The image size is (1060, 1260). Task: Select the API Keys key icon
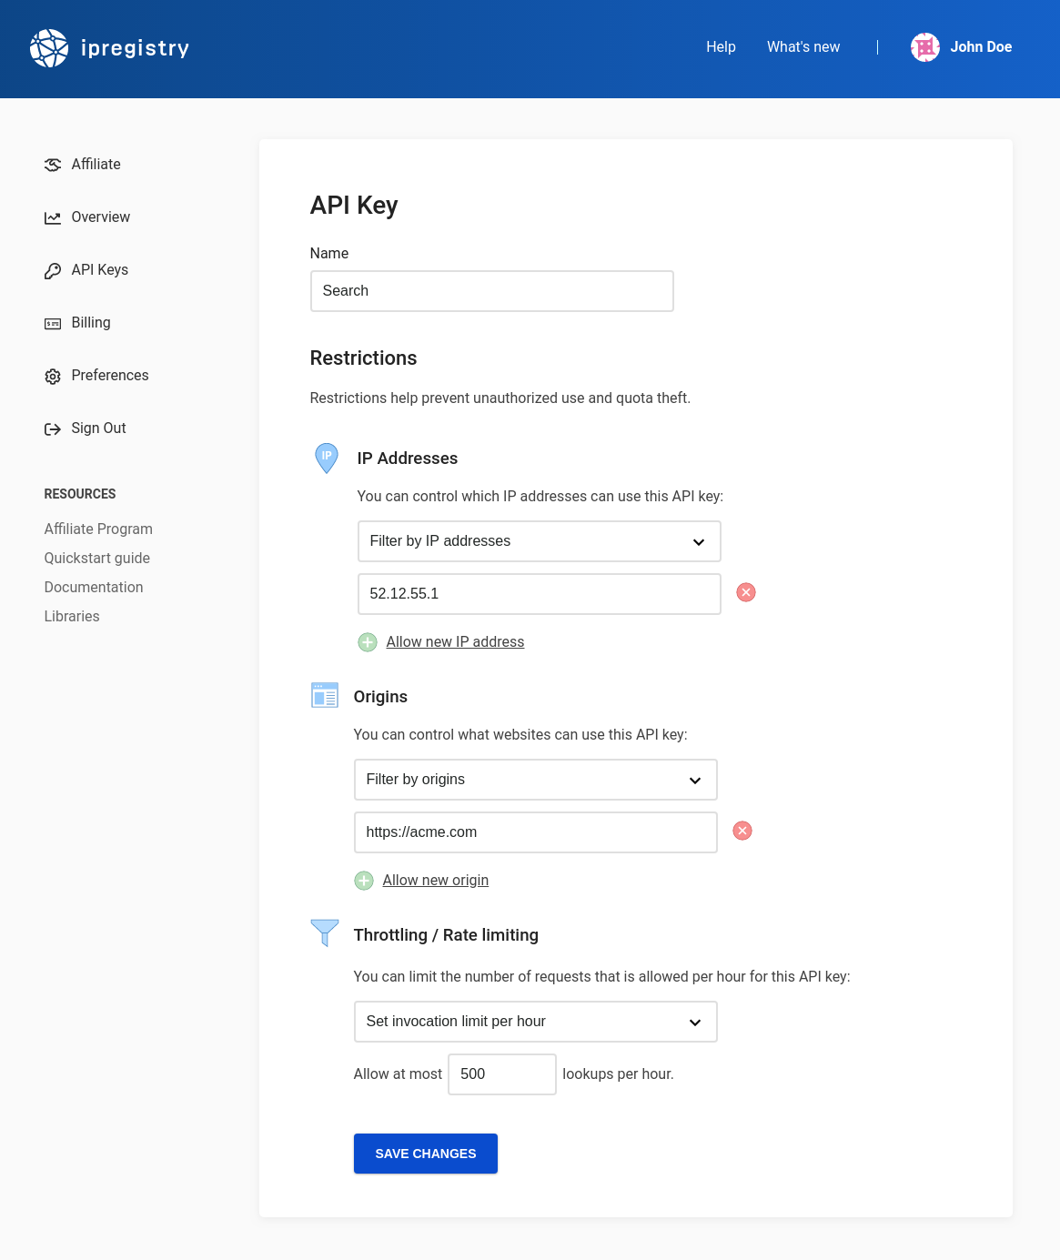(53, 270)
